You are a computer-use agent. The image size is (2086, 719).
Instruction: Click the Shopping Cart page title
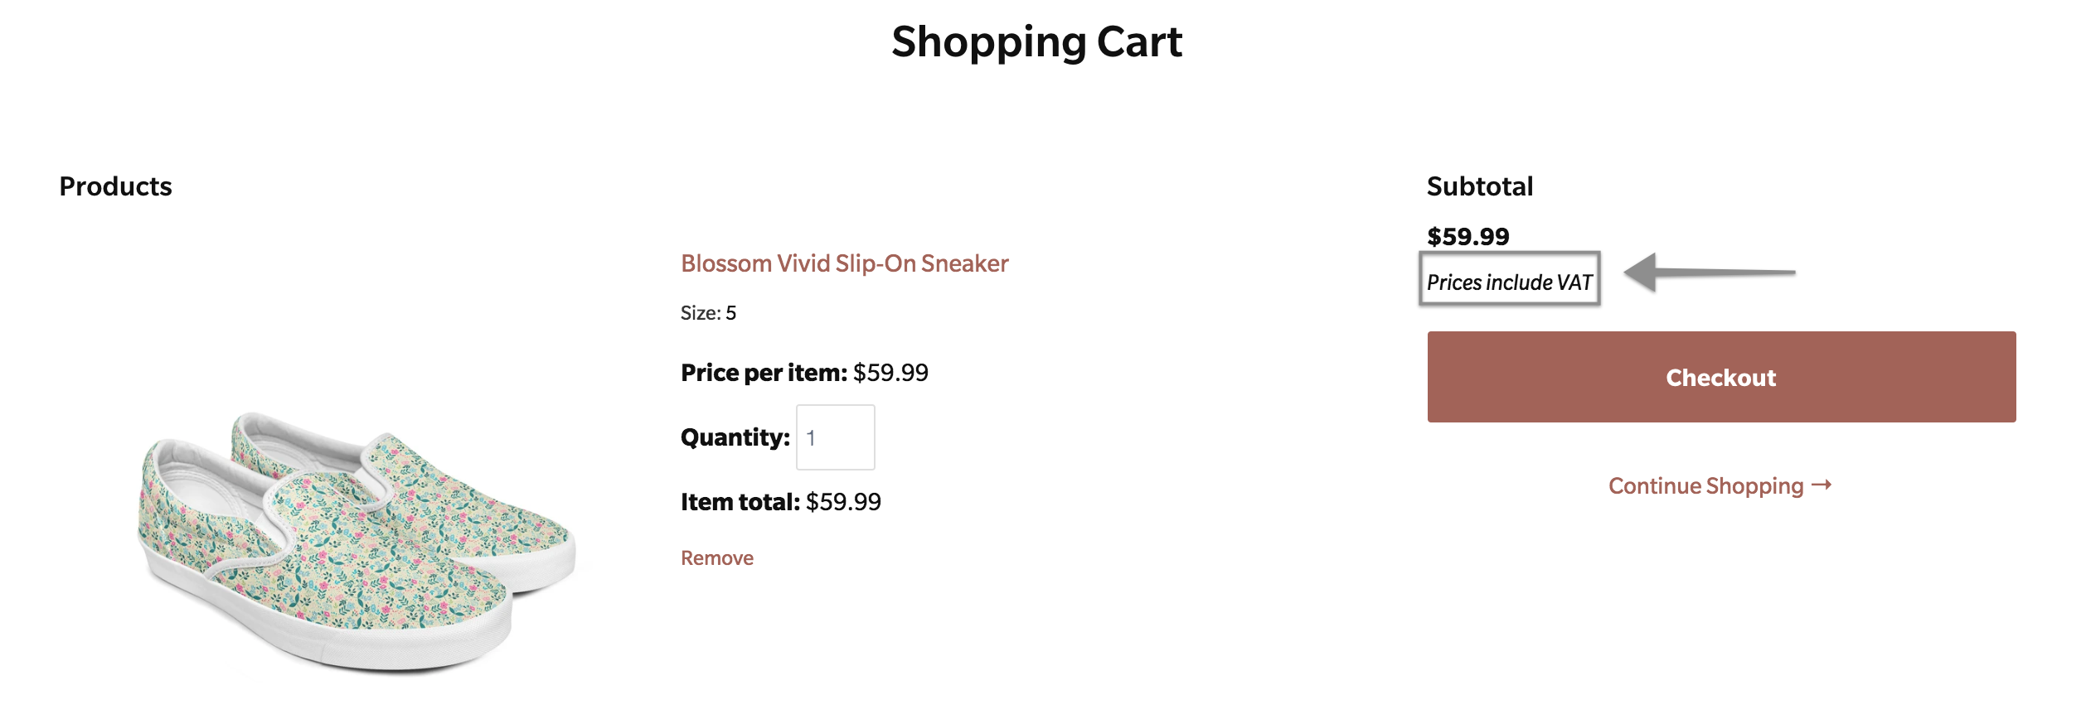(1036, 41)
